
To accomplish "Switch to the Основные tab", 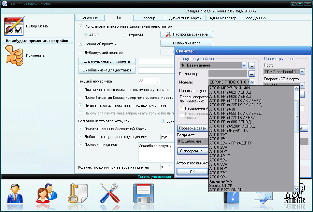I will pyautogui.click(x=89, y=18).
